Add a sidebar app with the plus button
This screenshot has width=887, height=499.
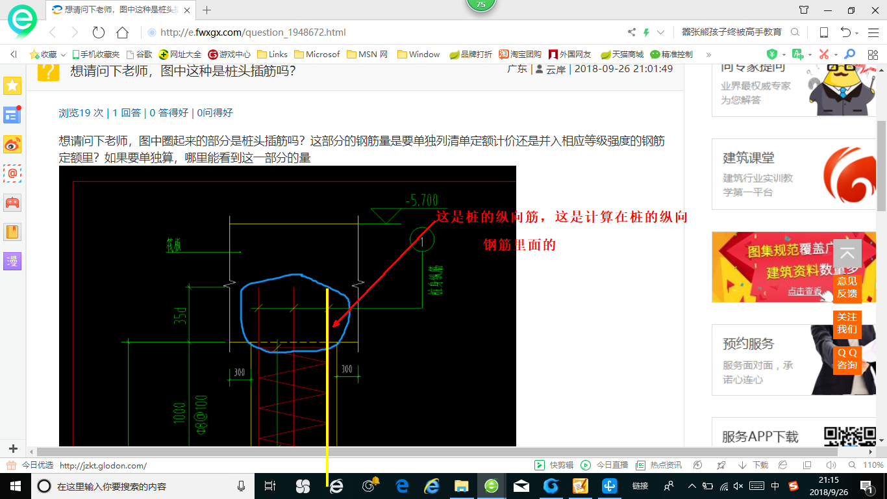(x=13, y=448)
